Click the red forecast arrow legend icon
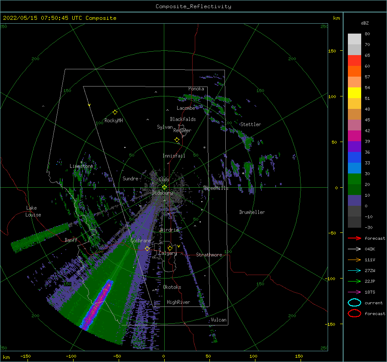387x362 pixels. 354,238
